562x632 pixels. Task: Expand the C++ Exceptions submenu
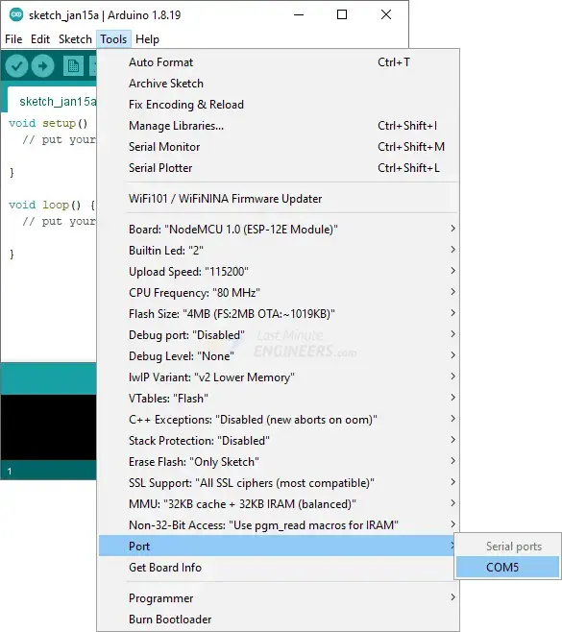click(279, 420)
